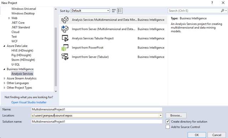Select Windows Desktop in the tree
This screenshot has height=138, width=228.
point(23,14)
